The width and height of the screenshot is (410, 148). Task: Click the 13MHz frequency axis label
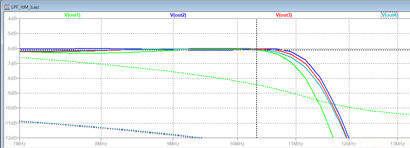click(398, 144)
